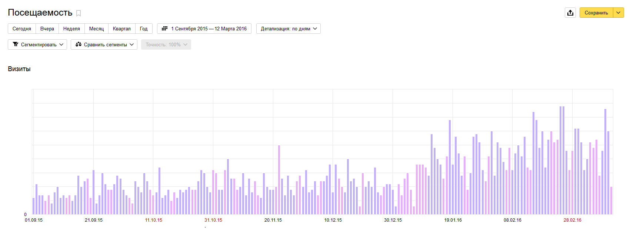627x235 pixels.
Task: Click the 21.09.15 axis date label
Action: 94,220
